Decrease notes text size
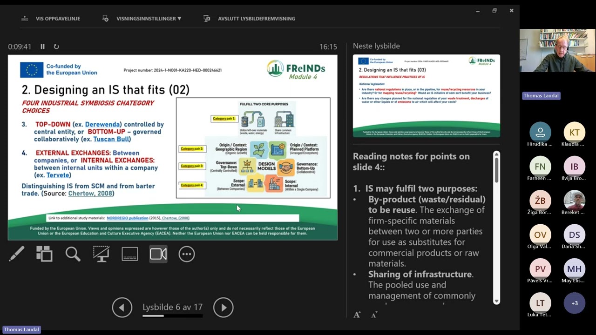Screen dimensions: 596x335 pyautogui.click(x=374, y=315)
